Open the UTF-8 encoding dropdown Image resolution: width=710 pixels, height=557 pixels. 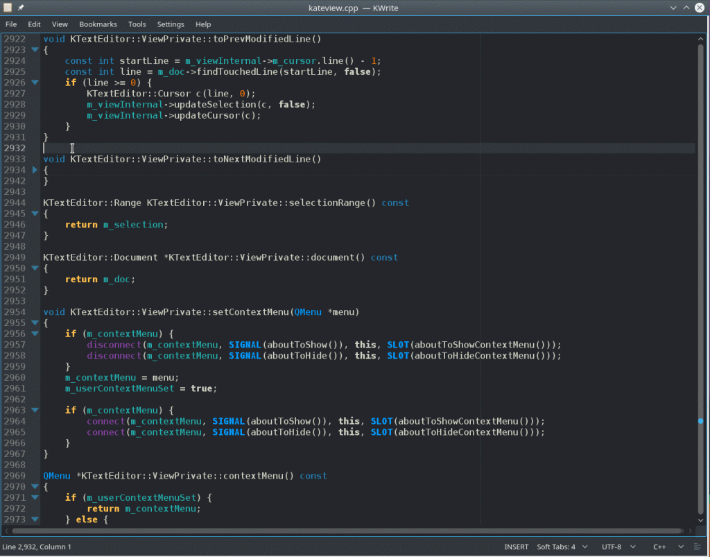click(616, 547)
